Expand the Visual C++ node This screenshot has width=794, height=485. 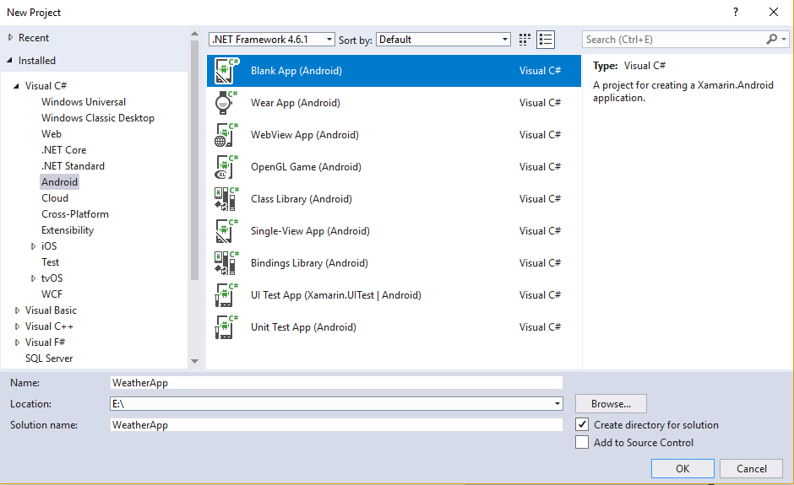pyautogui.click(x=17, y=326)
